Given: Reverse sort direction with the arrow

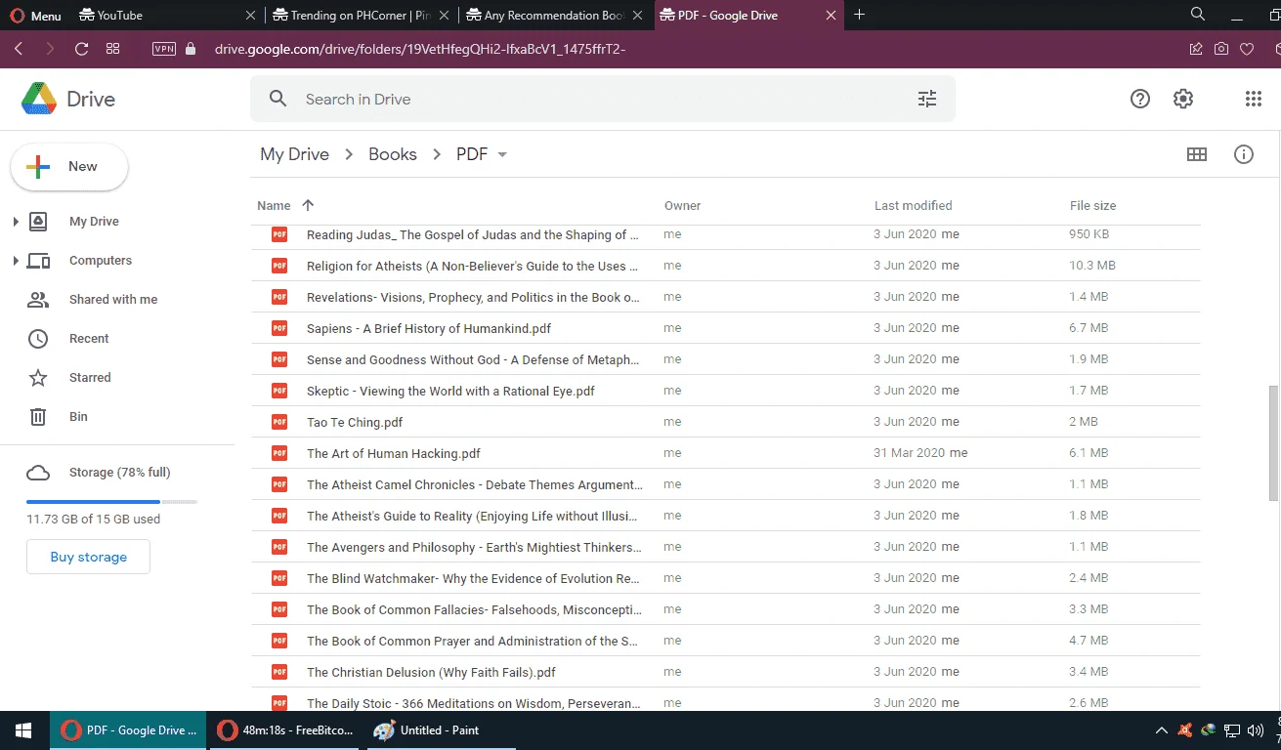Looking at the screenshot, I should coord(308,205).
